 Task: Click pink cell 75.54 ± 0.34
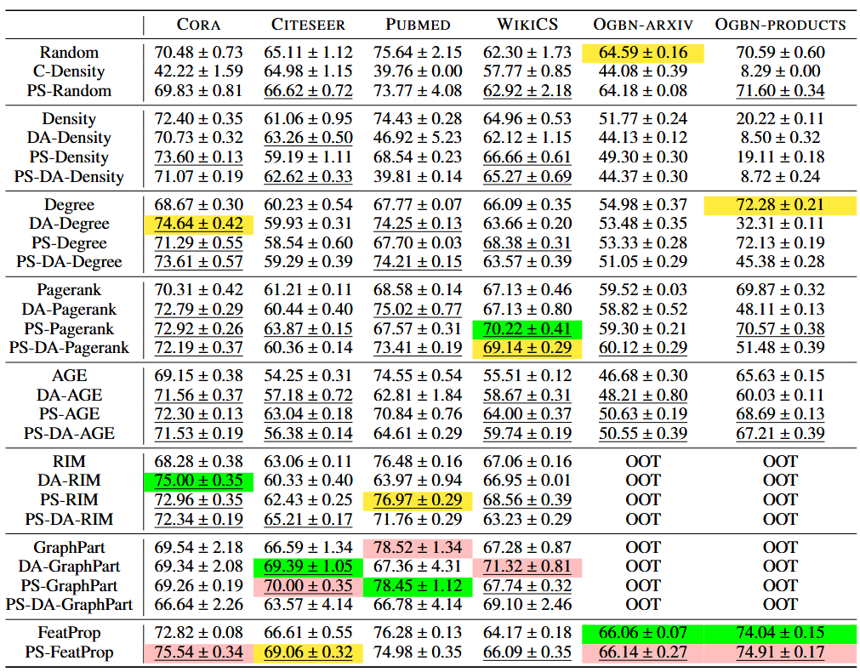coord(198,652)
